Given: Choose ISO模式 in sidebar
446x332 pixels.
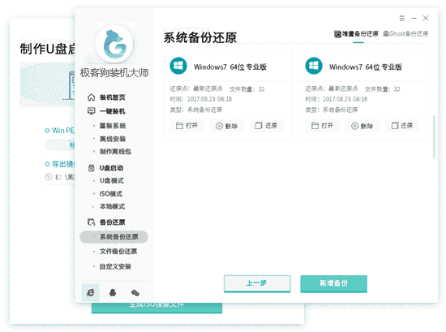Looking at the screenshot, I should (111, 194).
